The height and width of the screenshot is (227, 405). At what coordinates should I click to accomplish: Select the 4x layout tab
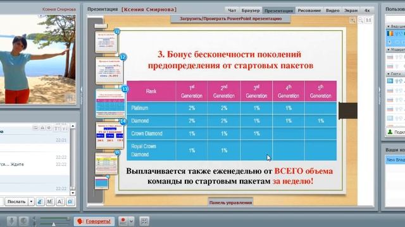(367, 10)
